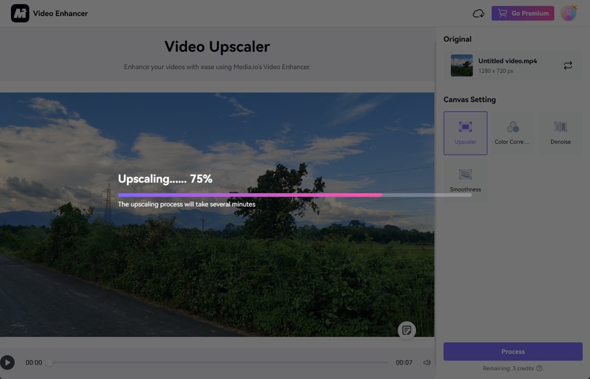Mute the video audio

(427, 362)
